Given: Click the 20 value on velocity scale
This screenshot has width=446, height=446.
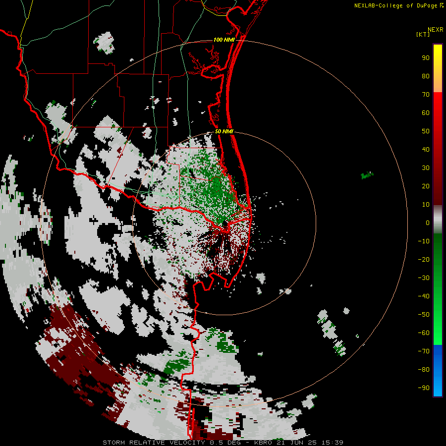Looking at the screenshot, I should (426, 186).
